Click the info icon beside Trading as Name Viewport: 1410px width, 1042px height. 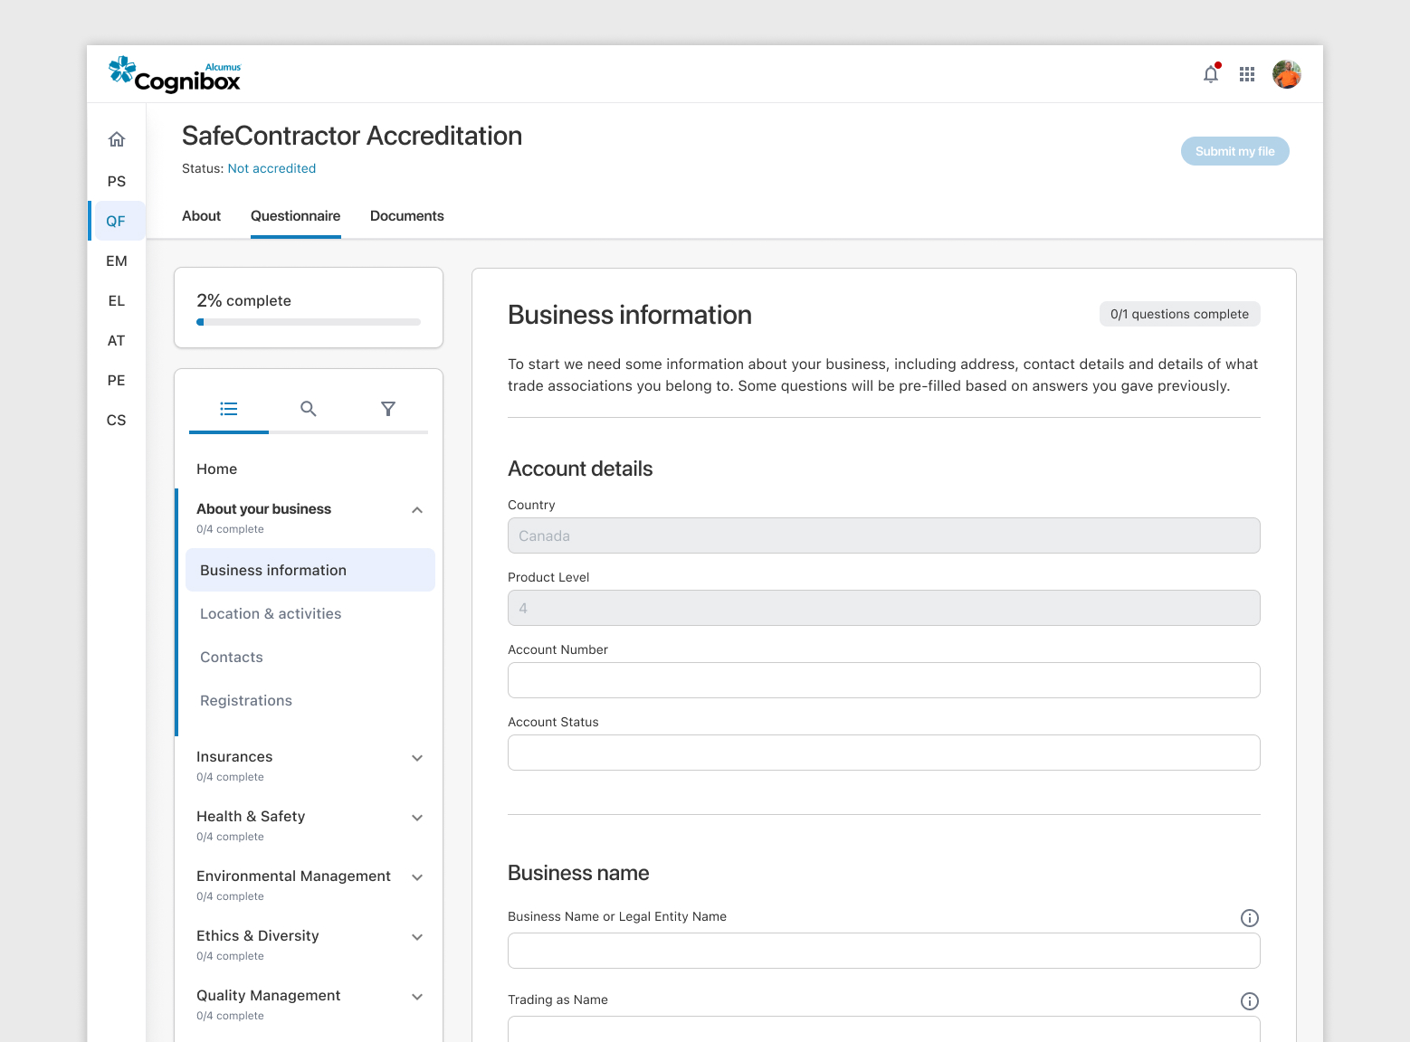point(1250,1001)
